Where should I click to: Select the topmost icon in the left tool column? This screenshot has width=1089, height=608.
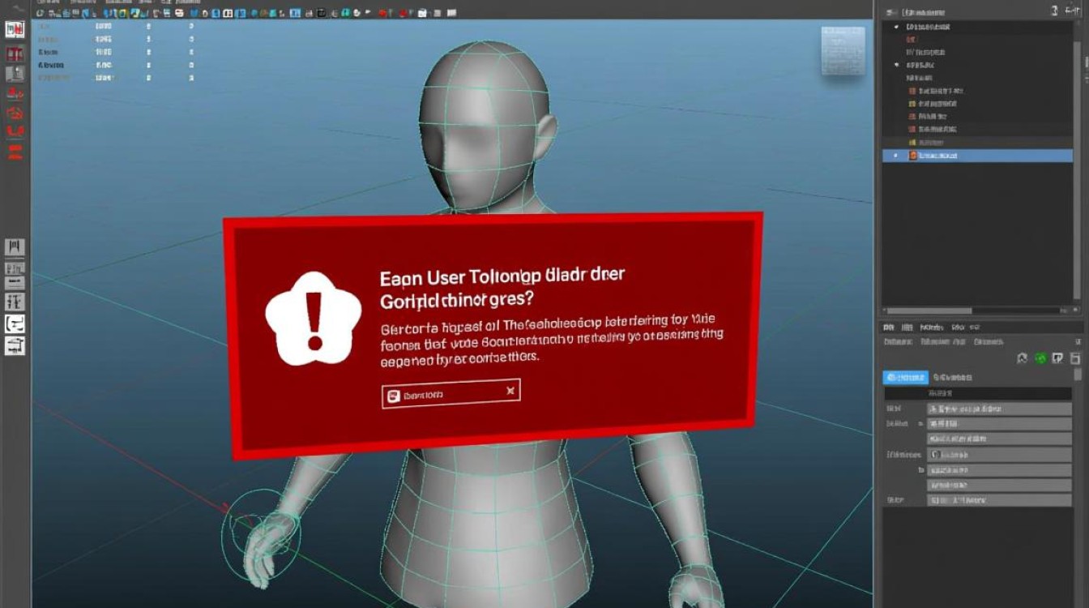(15, 30)
